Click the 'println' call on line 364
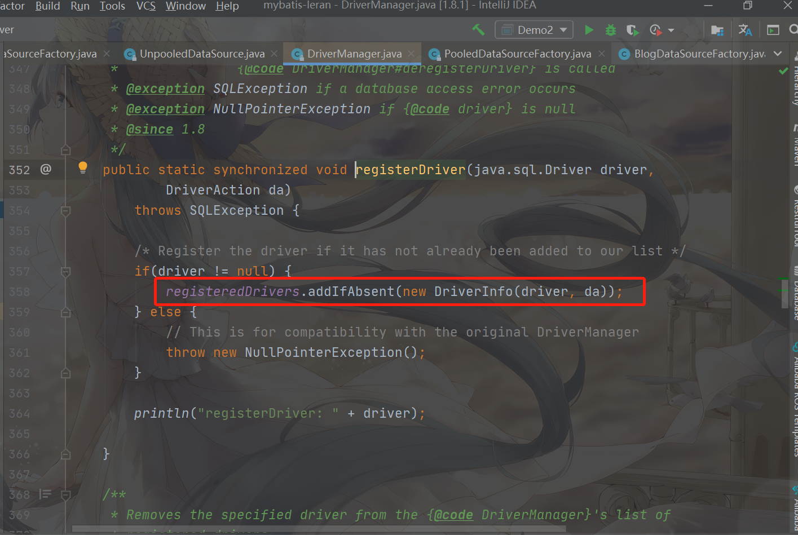Screen dimensions: 798x535 click(x=161, y=413)
